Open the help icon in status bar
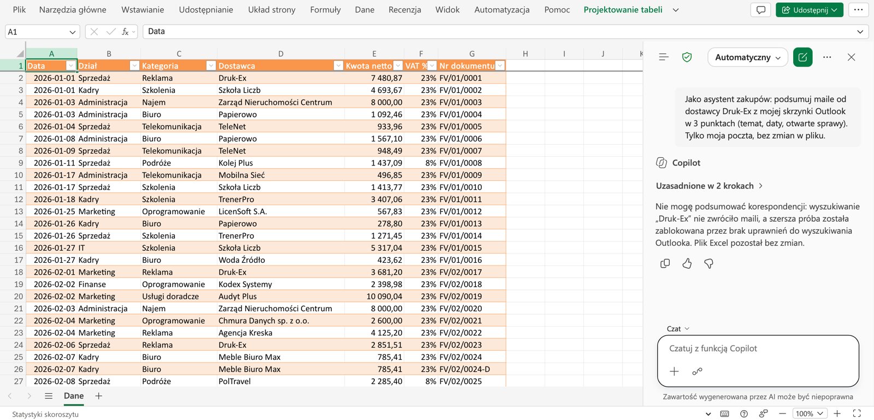 744,413
